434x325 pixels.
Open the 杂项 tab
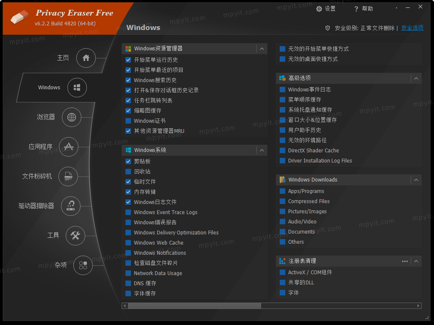(x=61, y=265)
